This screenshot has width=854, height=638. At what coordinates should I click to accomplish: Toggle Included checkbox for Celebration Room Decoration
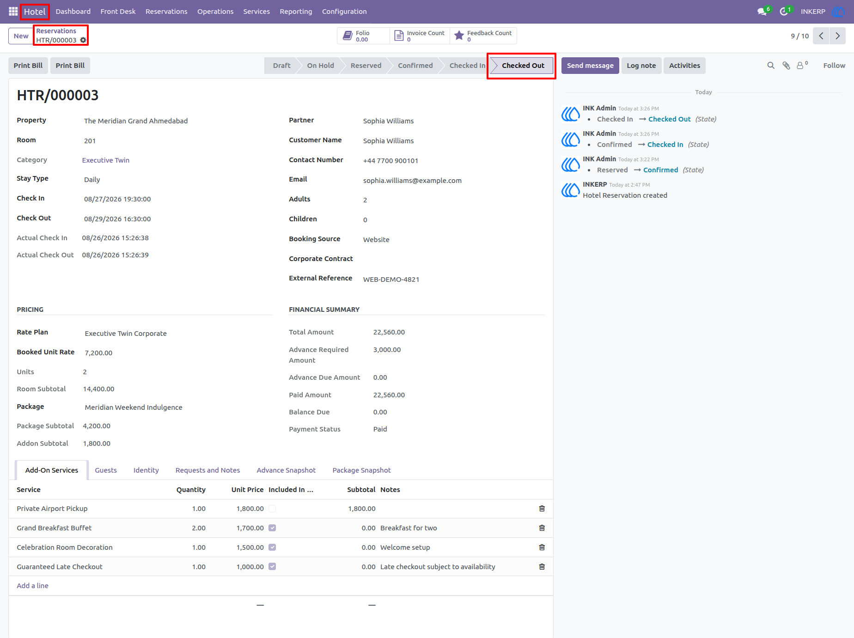point(272,547)
